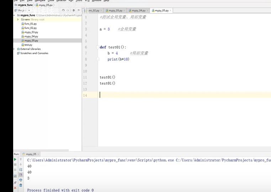Screen dimensions: 271x192
Task: Clear console output with the trash icon
Action: pos(21,185)
